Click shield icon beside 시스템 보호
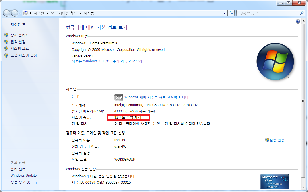This screenshot has width=308, height=192. 6,49
